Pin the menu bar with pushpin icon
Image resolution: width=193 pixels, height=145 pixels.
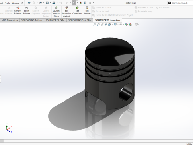click(x=22, y=3)
